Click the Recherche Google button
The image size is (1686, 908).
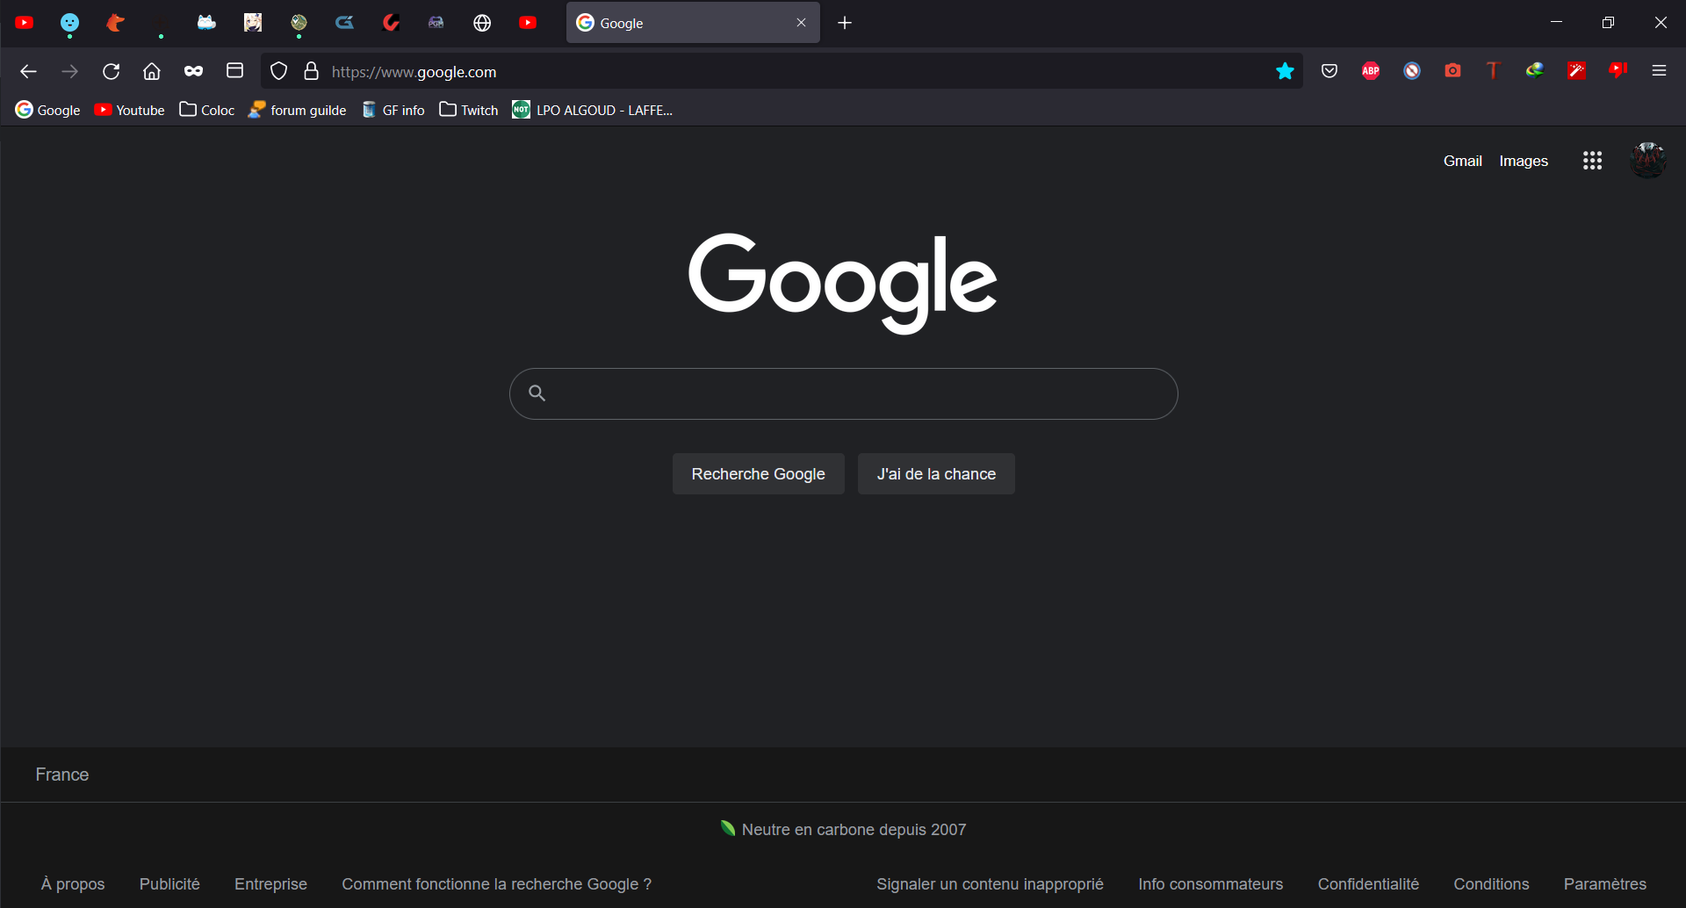tap(759, 474)
